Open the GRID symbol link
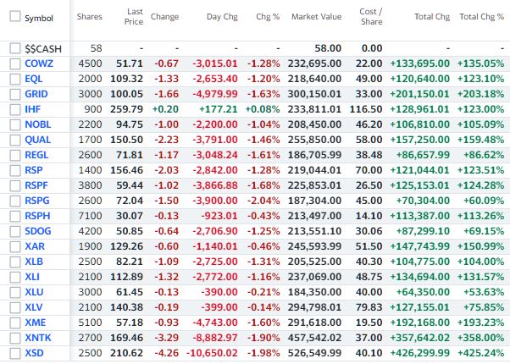 tap(37, 93)
